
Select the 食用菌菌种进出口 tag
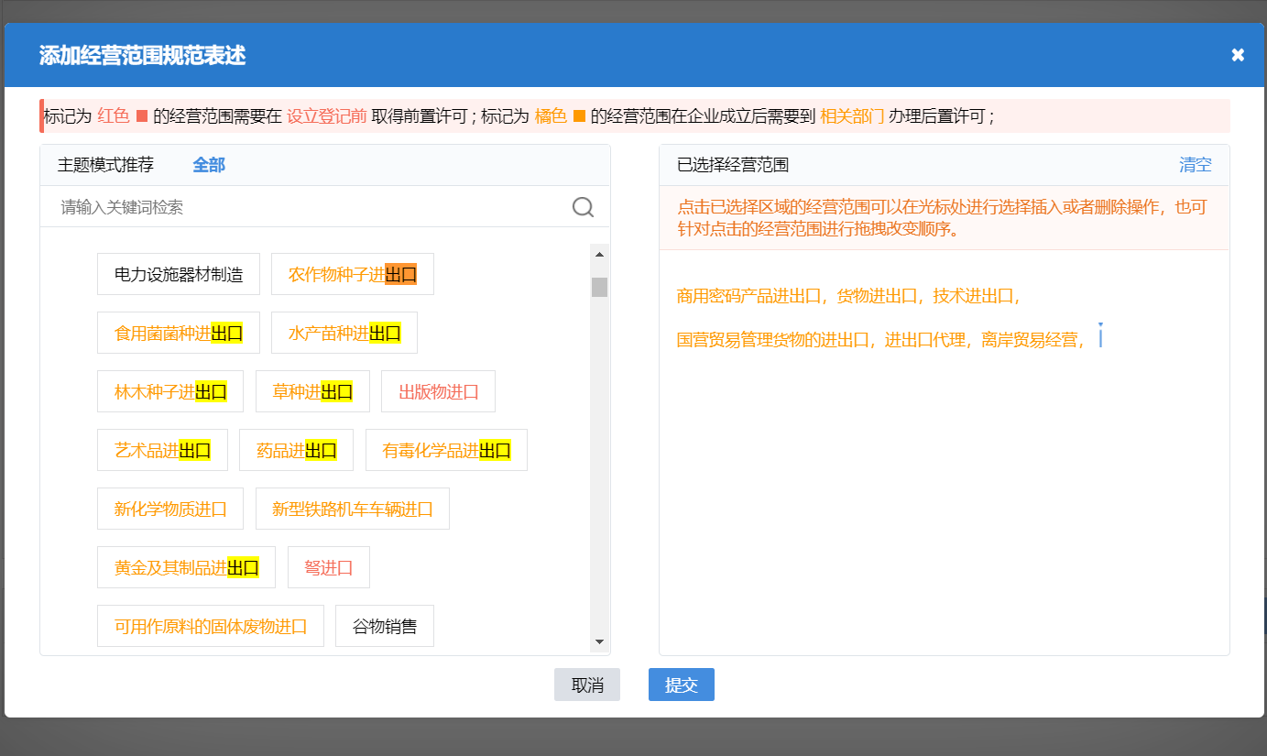pos(178,333)
